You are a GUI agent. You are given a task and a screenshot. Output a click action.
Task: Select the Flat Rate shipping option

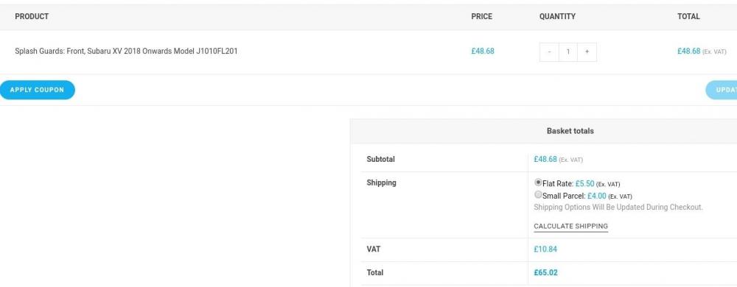(538, 183)
